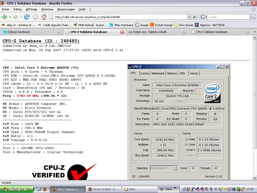This screenshot has width=257, height=193.
Task: Click the red frequency 4782.69 MHz text
Action: [28, 96]
